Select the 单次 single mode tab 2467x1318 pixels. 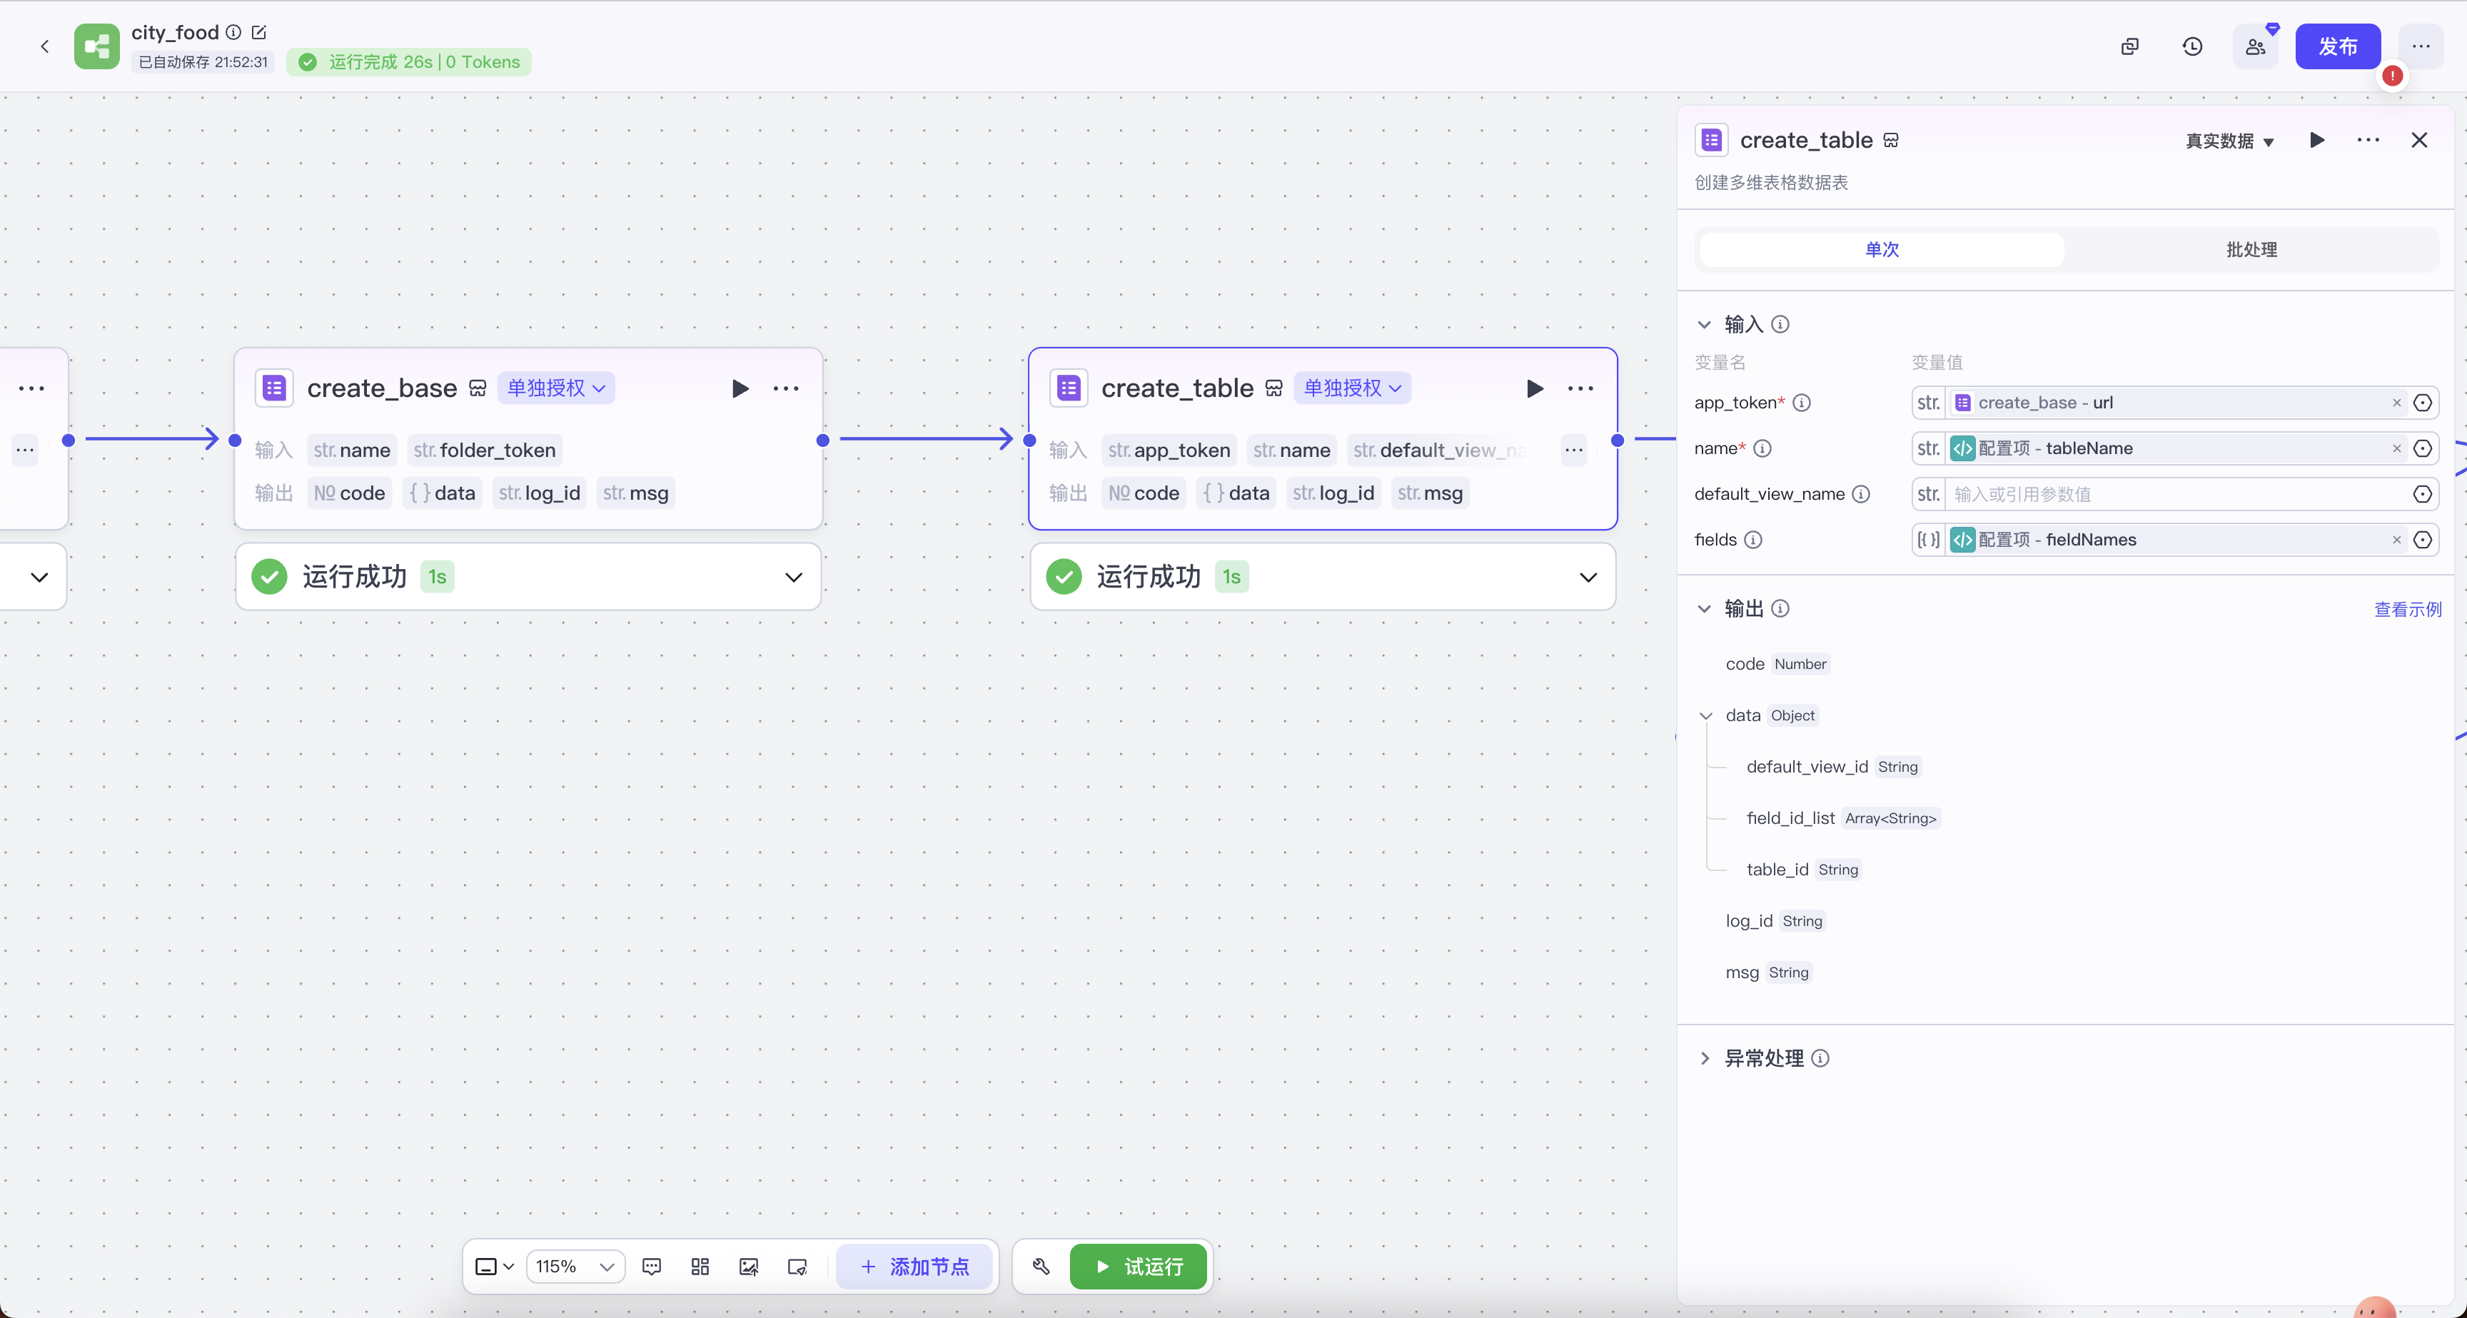click(x=1881, y=249)
